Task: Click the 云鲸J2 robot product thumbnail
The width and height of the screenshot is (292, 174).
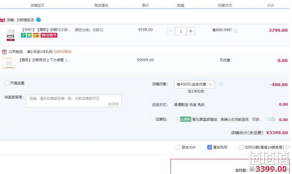Action: pyautogui.click(x=11, y=34)
